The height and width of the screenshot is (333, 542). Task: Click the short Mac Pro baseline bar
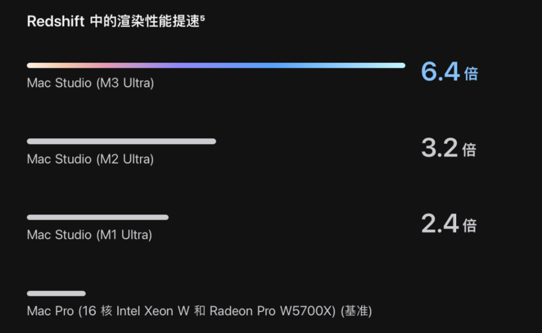click(x=56, y=293)
